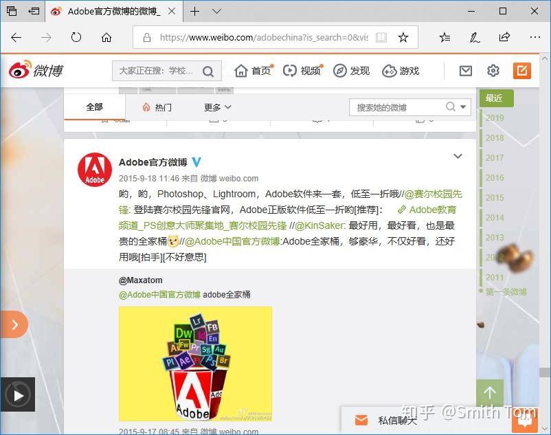Click the 2015-9-18 11:46 timestamp
This screenshot has width=551, height=435.
(x=149, y=179)
